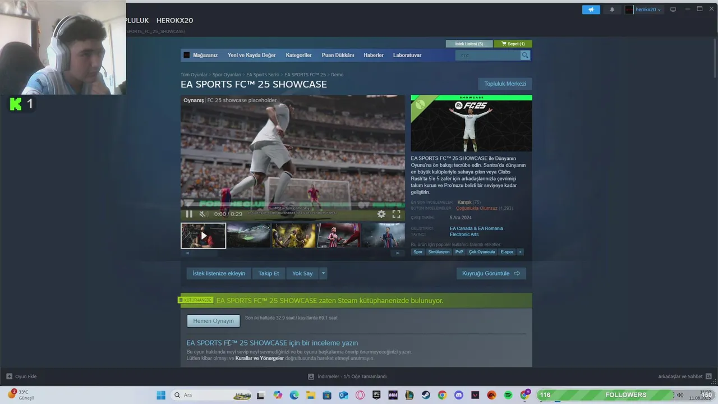Unmute the trailer video audio
Image resolution: width=718 pixels, height=404 pixels.
tap(204, 214)
